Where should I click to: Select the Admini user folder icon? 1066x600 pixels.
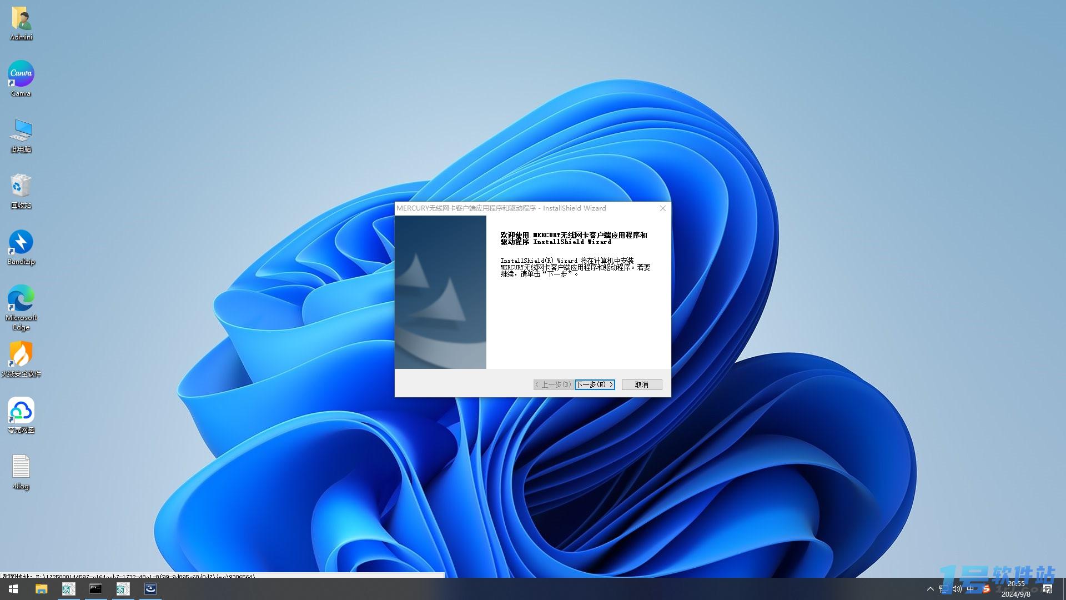pos(21,23)
